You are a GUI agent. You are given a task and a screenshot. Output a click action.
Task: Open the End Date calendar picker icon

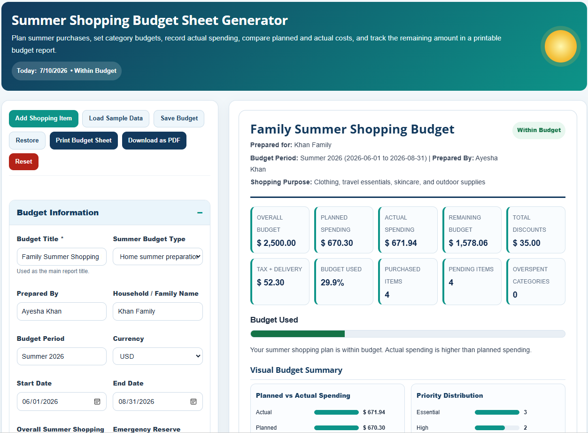pyautogui.click(x=193, y=402)
